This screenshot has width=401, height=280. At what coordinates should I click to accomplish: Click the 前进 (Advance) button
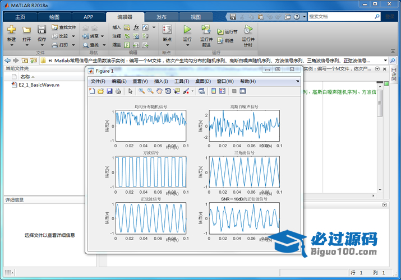click(225, 40)
